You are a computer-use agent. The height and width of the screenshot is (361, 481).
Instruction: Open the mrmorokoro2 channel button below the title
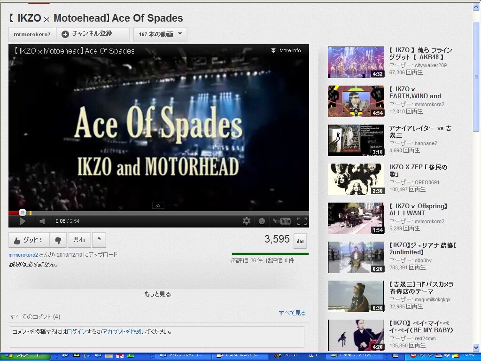click(x=32, y=34)
